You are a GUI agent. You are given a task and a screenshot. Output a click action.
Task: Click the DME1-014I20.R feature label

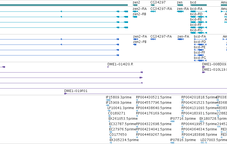coord(120,64)
